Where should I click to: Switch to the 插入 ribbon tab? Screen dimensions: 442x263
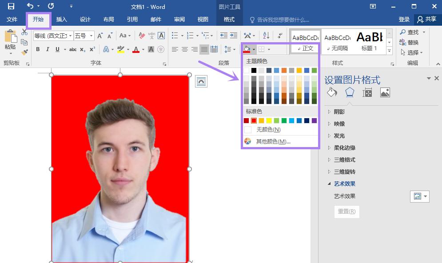[x=62, y=19]
